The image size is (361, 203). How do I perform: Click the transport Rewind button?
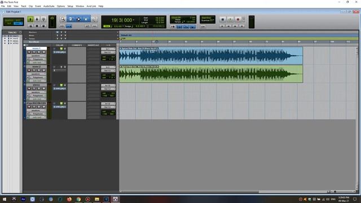tap(228, 27)
